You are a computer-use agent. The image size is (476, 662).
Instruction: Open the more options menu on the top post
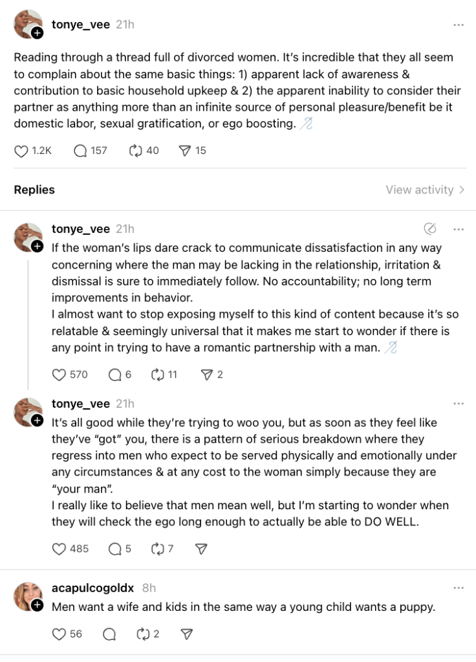(x=459, y=25)
